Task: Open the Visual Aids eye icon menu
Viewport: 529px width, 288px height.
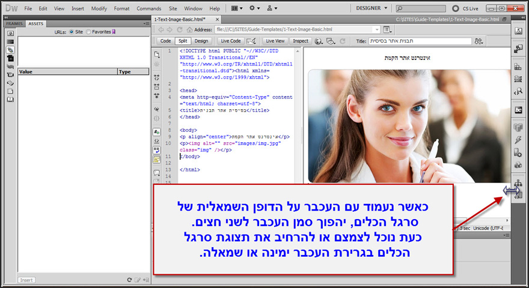Action: coord(331,41)
